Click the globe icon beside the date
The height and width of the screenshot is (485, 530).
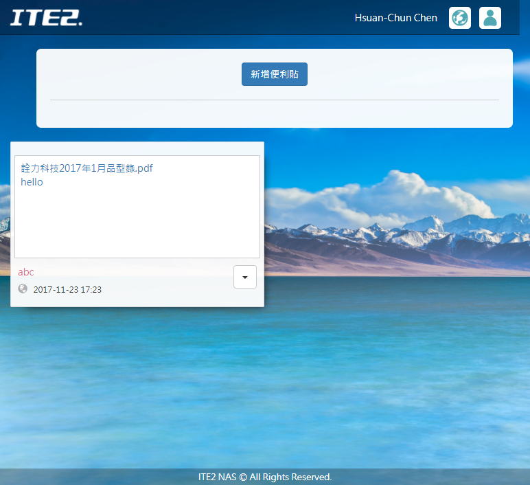[23, 289]
